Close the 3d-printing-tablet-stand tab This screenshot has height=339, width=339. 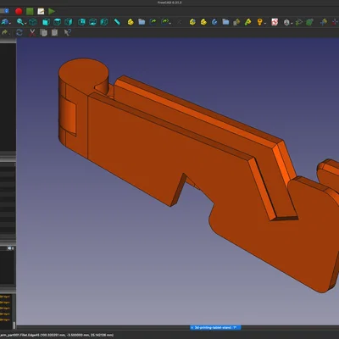[x=192, y=327]
